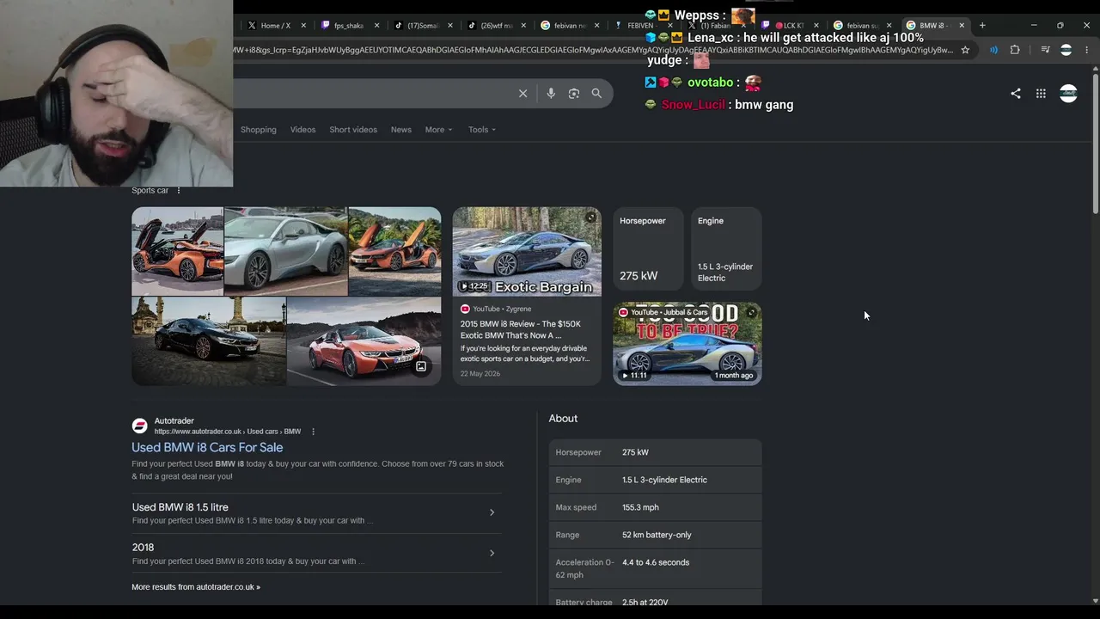Open the Used BMW i8 Cars For Sale link
This screenshot has width=1100, height=619.
click(x=207, y=448)
